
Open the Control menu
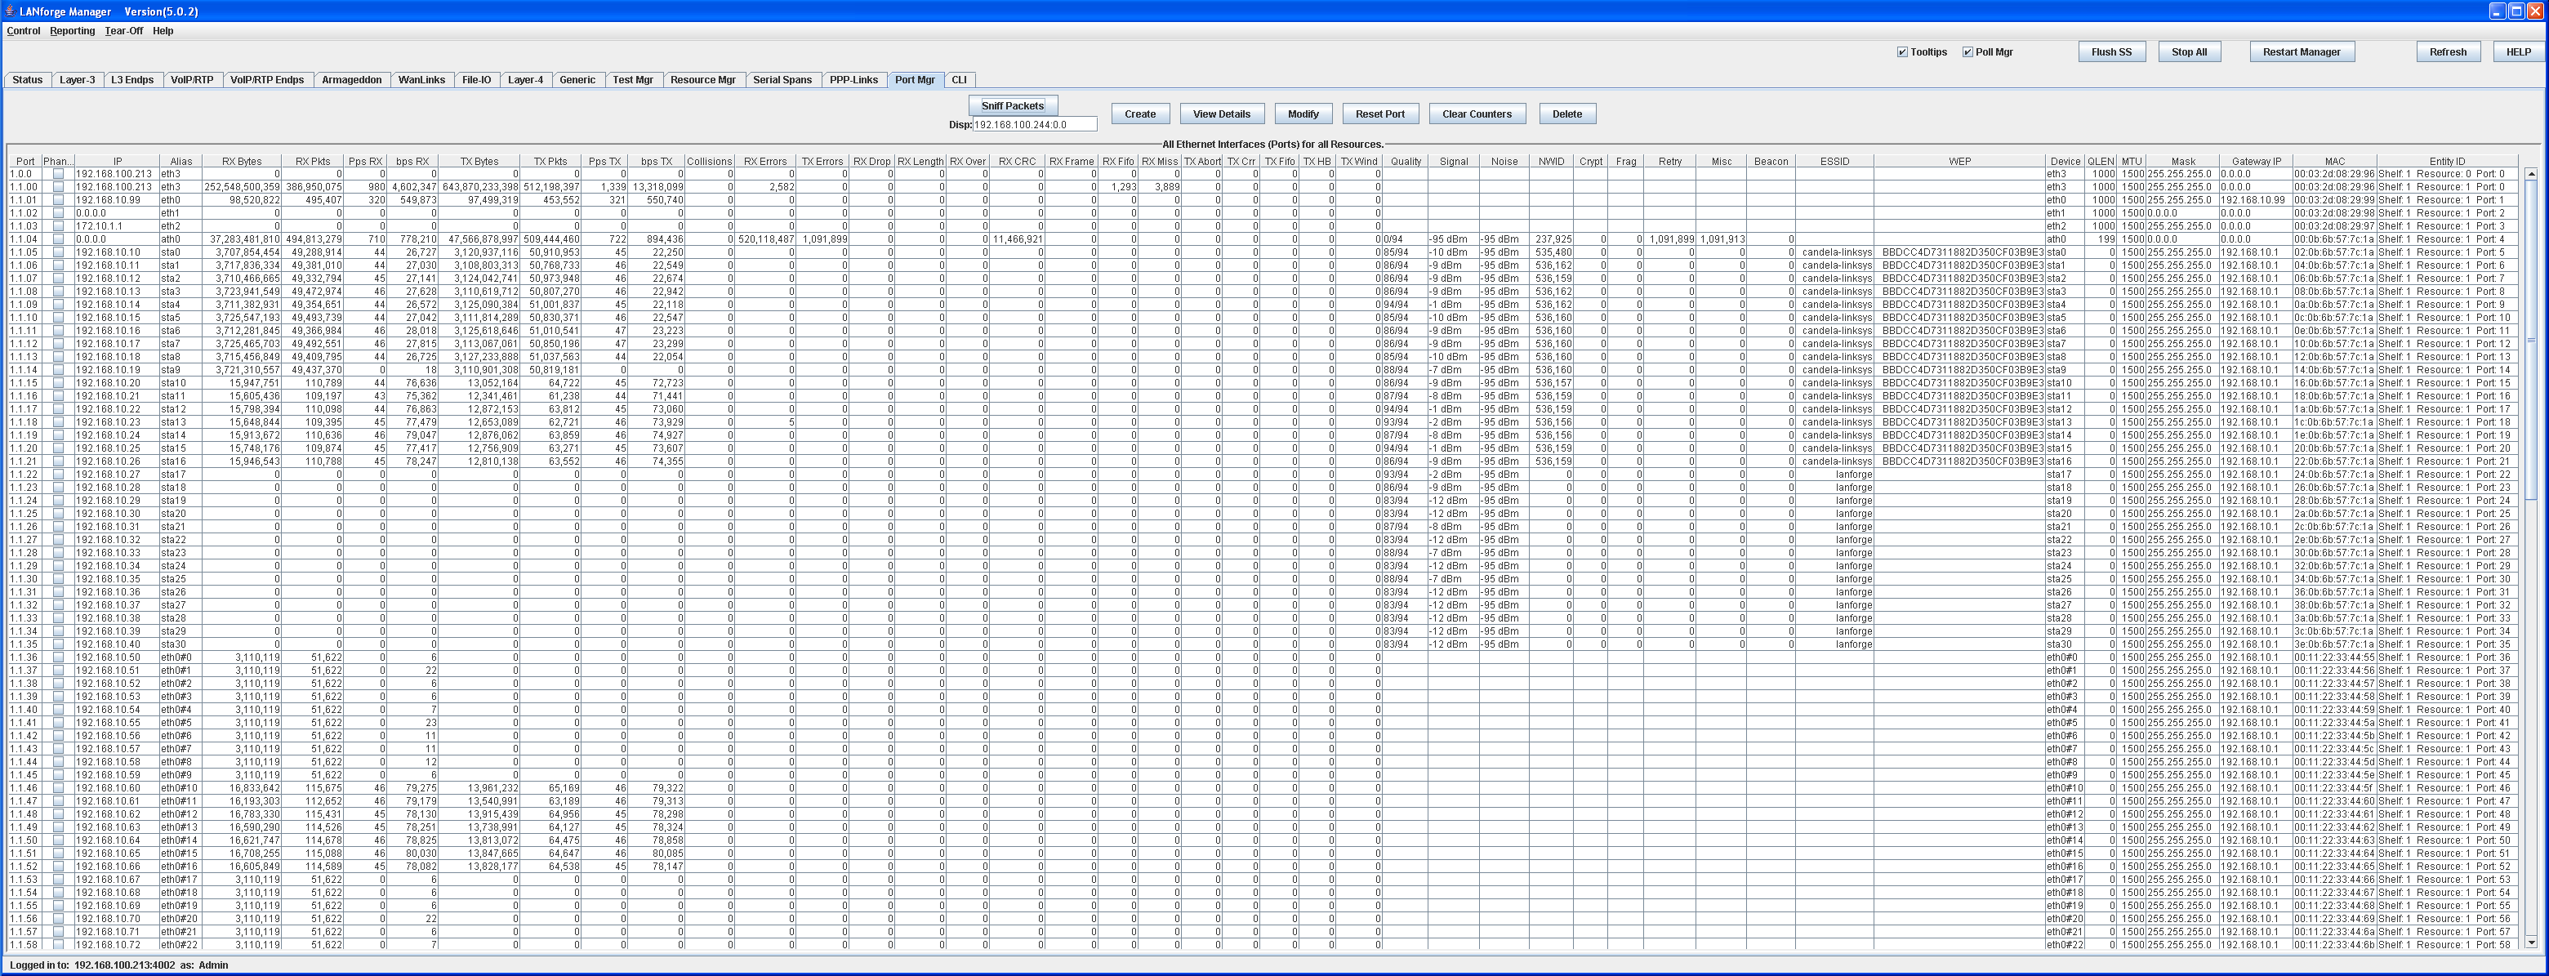pyautogui.click(x=23, y=31)
